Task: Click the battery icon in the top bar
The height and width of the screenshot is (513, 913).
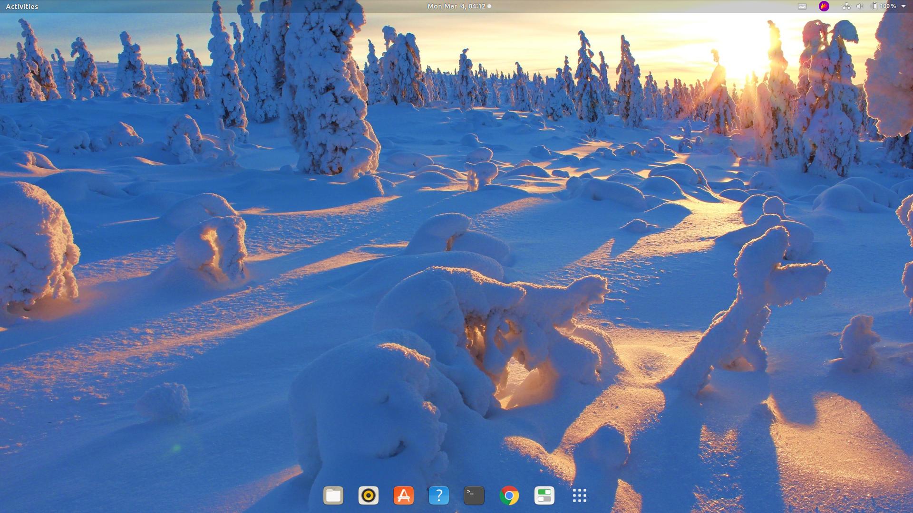Action: (875, 6)
